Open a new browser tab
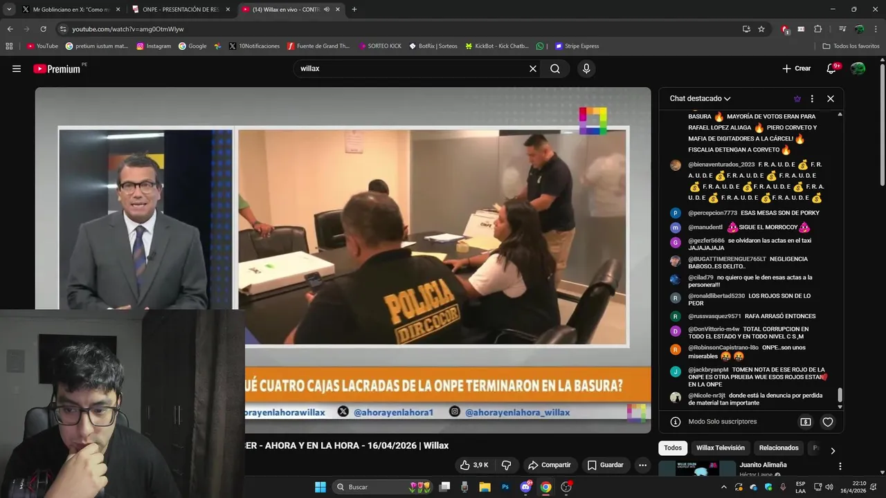 click(354, 9)
